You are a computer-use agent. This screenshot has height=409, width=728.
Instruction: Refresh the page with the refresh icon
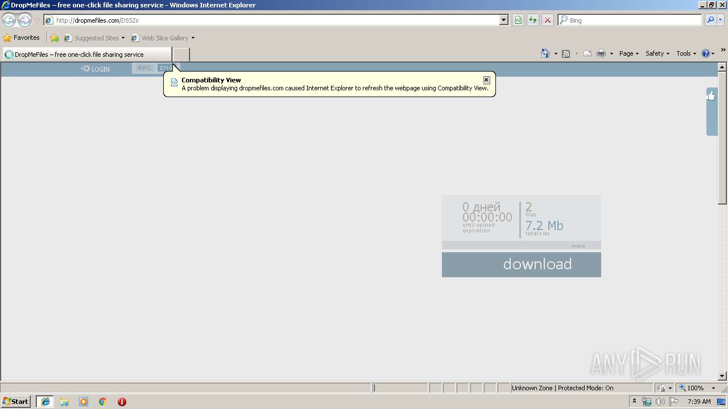pyautogui.click(x=533, y=20)
